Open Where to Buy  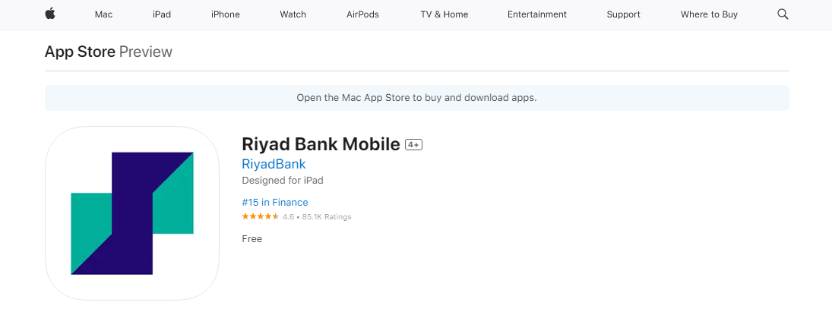[709, 14]
